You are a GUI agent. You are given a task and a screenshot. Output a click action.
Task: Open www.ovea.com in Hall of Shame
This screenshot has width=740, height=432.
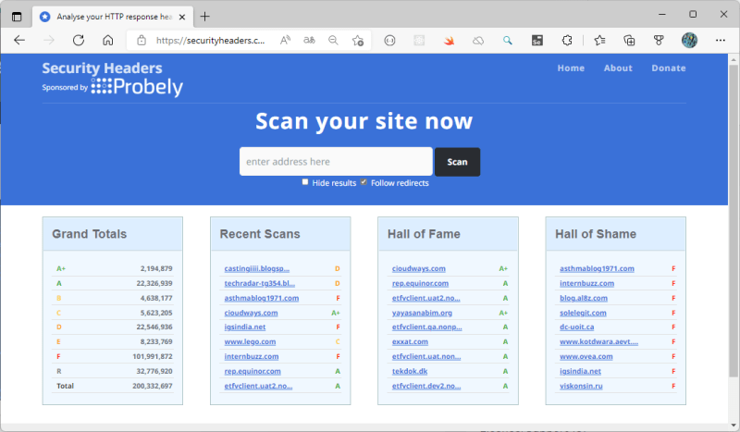click(x=586, y=356)
